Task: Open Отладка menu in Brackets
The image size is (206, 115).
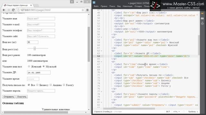Action: (x=138, y=6)
